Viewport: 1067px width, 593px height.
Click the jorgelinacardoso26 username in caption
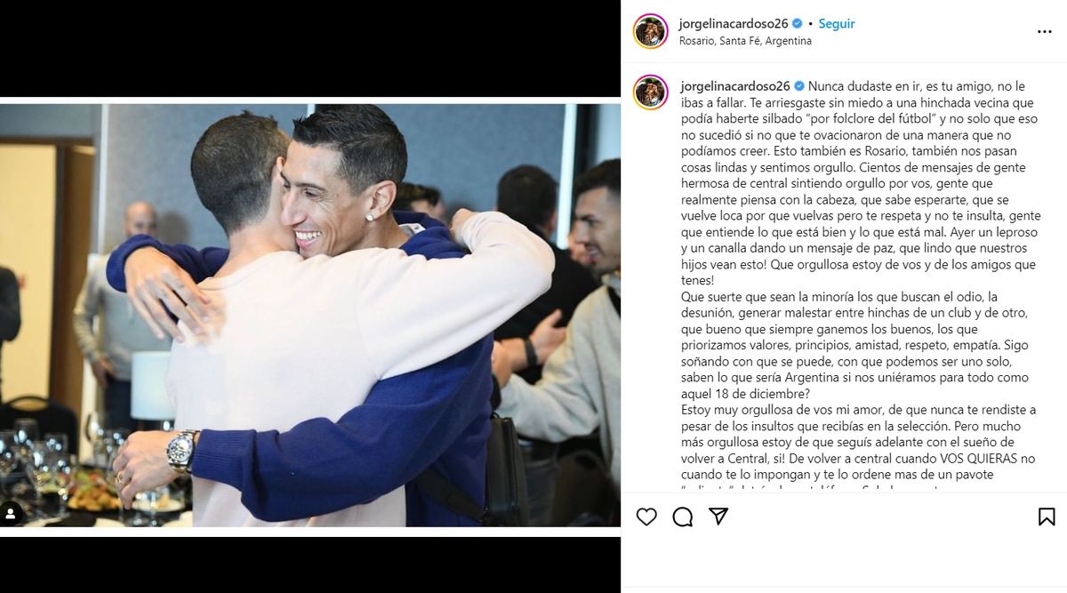pyautogui.click(x=734, y=86)
